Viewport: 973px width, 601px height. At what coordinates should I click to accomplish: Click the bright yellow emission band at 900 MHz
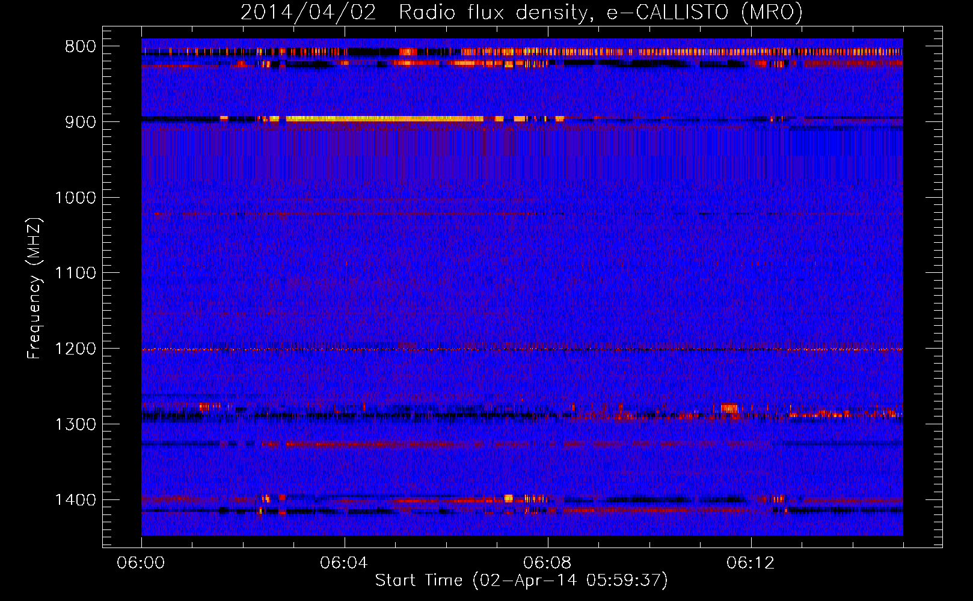tap(385, 119)
